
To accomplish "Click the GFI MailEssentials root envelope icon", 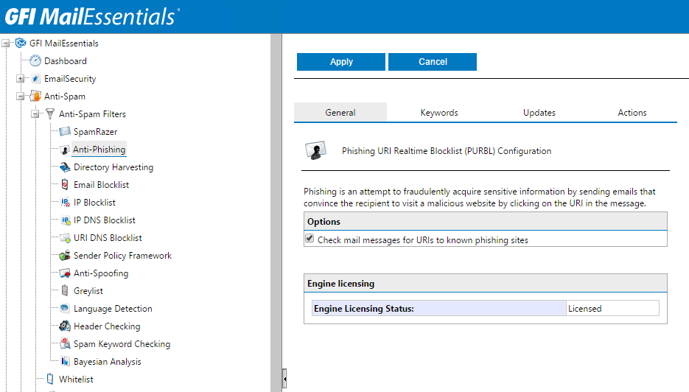I will coord(21,43).
